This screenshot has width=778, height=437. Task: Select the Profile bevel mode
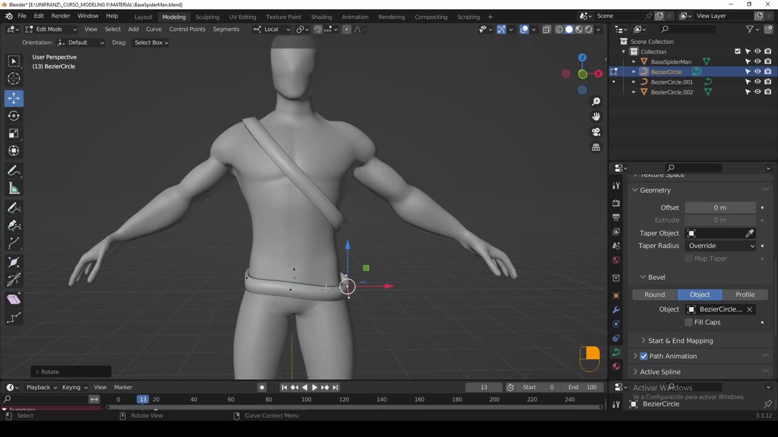(745, 294)
